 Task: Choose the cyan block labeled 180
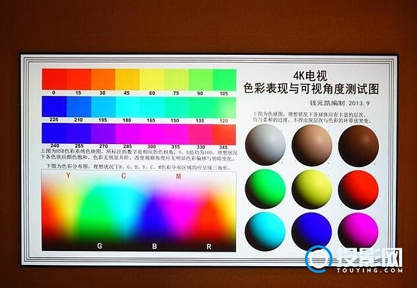click(x=128, y=106)
